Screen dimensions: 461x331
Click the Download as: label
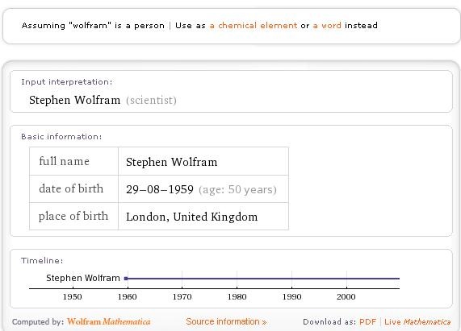pos(329,322)
